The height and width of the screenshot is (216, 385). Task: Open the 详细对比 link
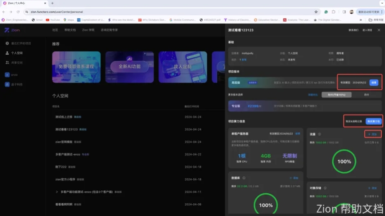point(313,95)
